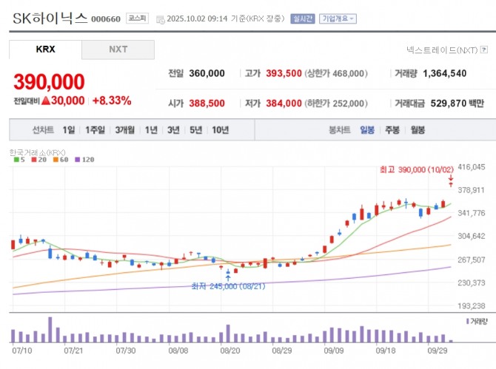
Task: Select the 1년 line chart period
Action: 151,130
